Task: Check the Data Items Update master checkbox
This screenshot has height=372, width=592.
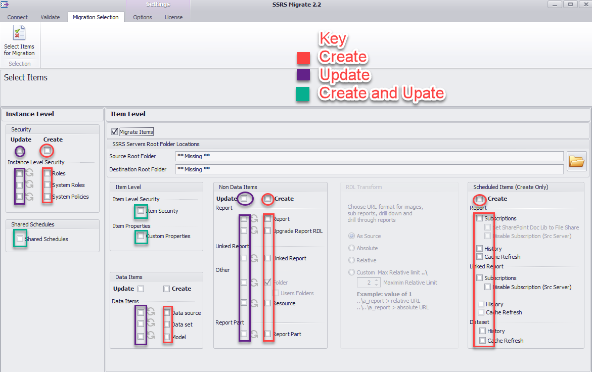Action: (x=141, y=289)
